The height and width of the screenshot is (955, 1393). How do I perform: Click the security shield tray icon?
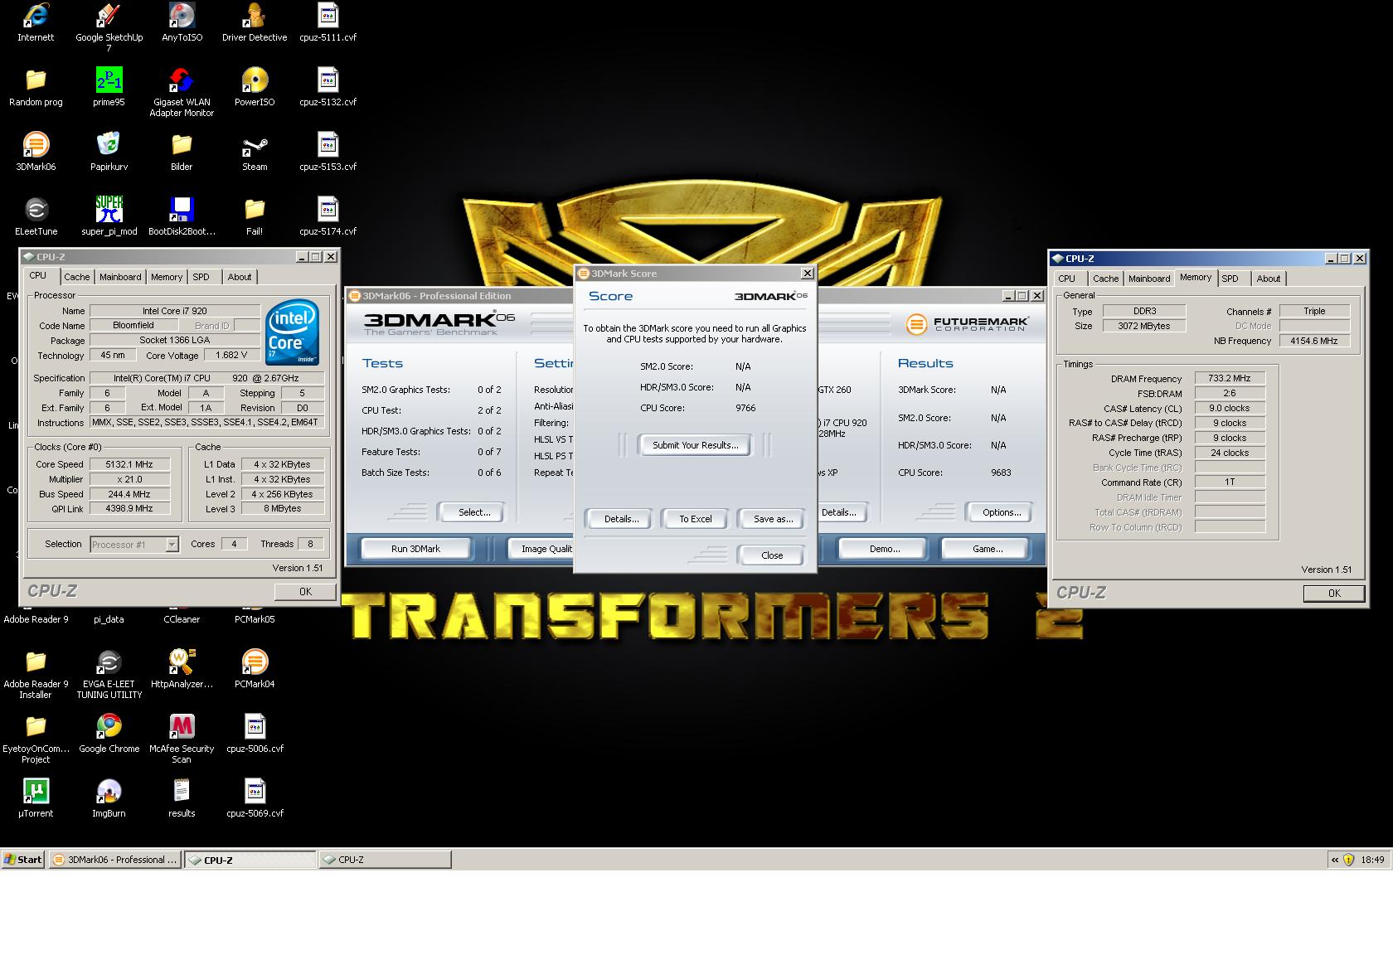[x=1349, y=860]
